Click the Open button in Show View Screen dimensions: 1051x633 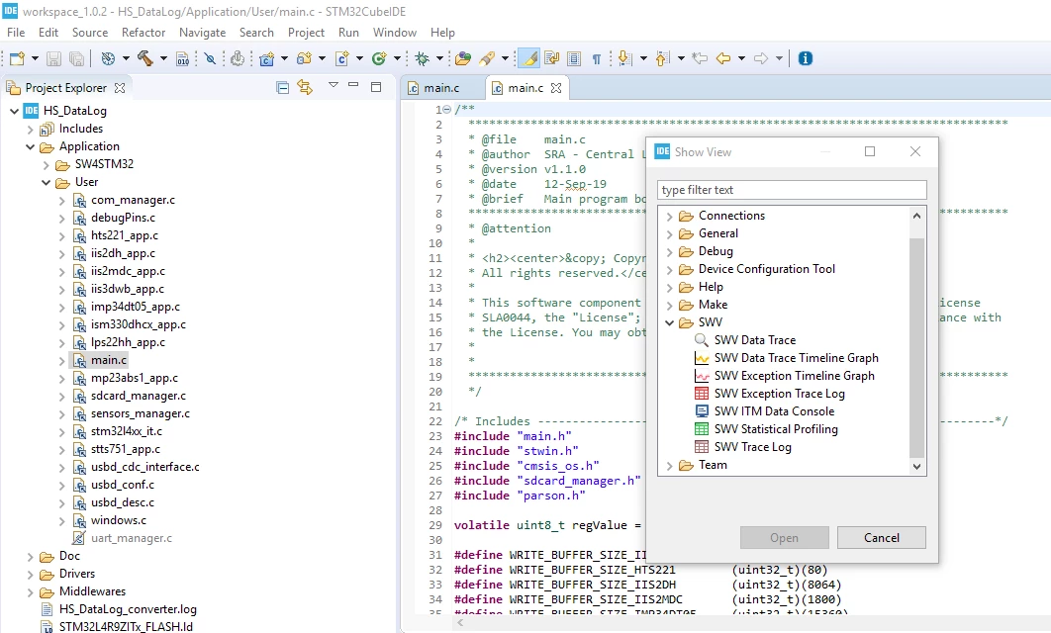pyautogui.click(x=784, y=538)
